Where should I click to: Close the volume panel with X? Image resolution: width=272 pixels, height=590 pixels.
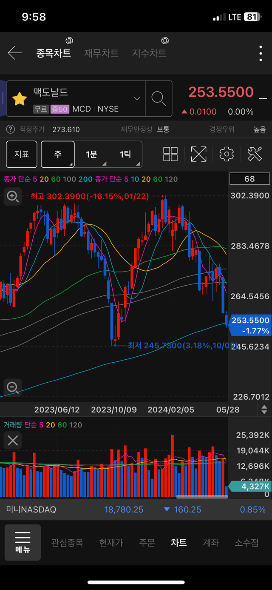click(x=13, y=441)
